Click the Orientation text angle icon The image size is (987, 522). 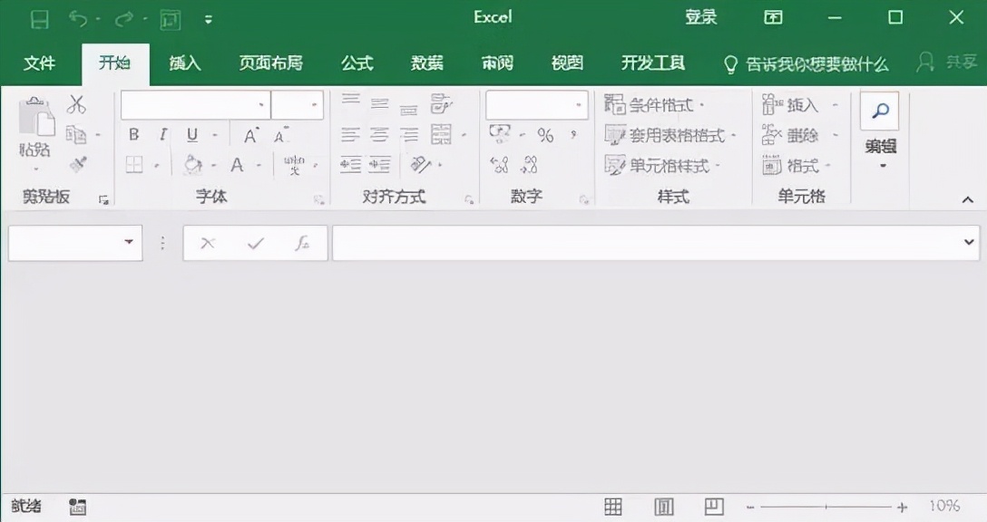click(x=420, y=165)
